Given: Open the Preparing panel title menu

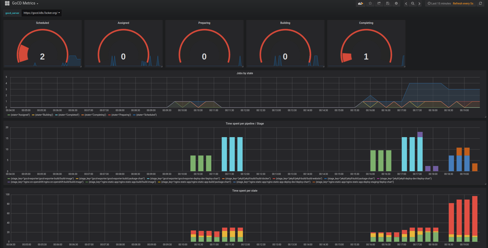Looking at the screenshot, I should 204,23.
